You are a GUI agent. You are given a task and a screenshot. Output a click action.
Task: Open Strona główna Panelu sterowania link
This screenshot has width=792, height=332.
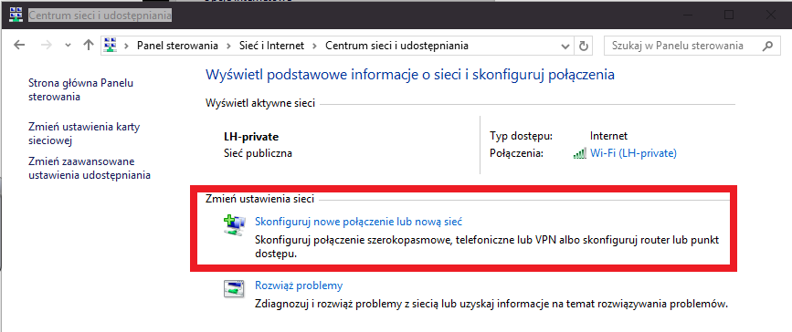80,89
